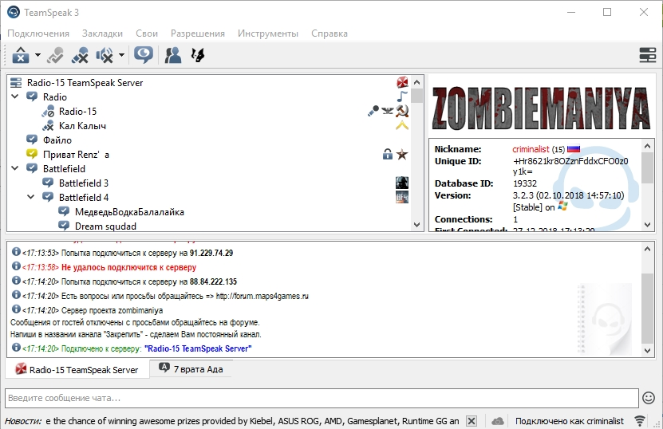Click the microphone icon on Radio-15 user row
This screenshot has height=429, width=663.
pyautogui.click(x=373, y=111)
